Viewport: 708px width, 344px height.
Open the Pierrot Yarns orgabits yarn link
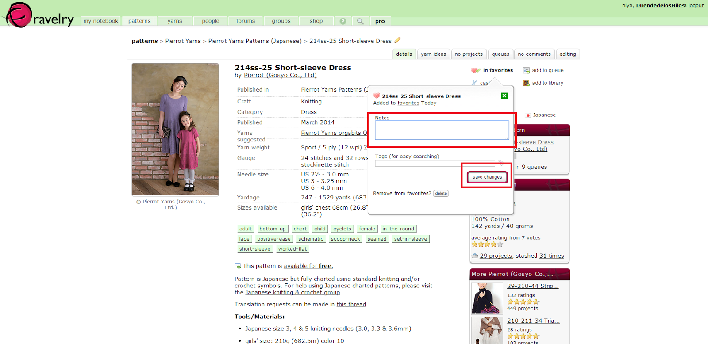tap(334, 133)
